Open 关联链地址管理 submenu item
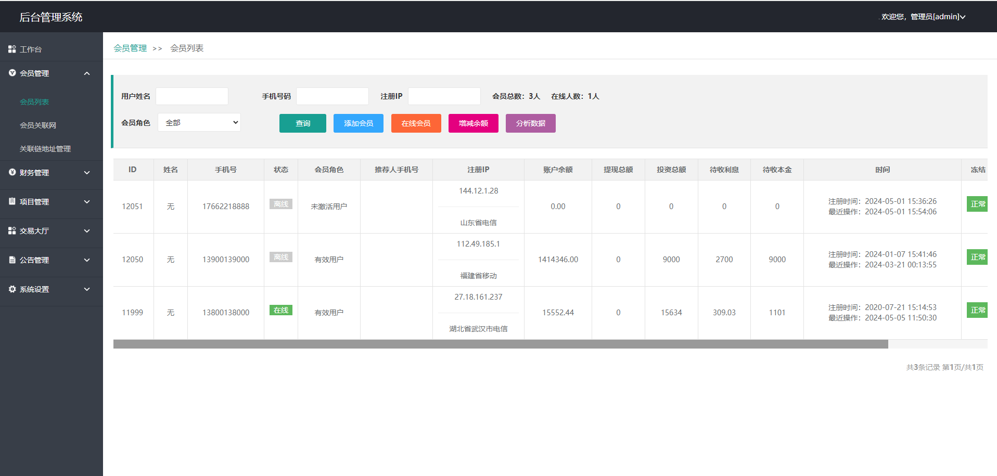 [x=45, y=149]
